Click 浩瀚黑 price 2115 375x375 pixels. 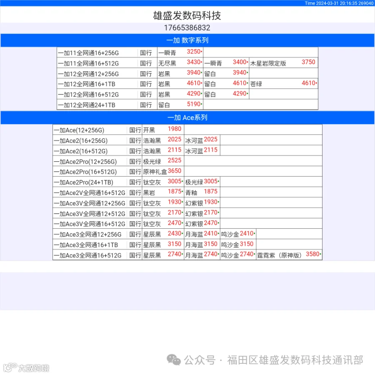pyautogui.click(x=174, y=150)
